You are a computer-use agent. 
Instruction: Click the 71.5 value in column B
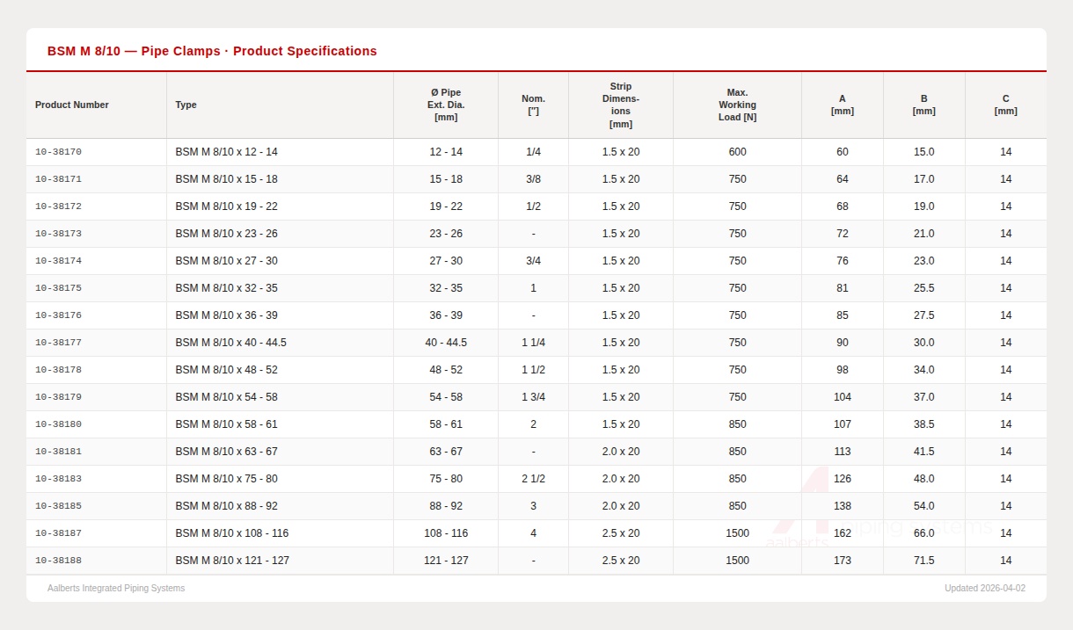pos(923,561)
